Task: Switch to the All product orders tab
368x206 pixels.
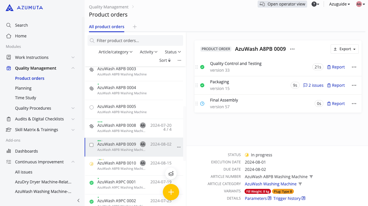Action: coord(107,27)
